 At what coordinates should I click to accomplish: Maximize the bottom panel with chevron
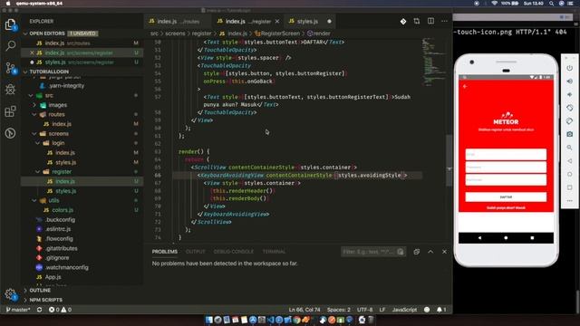click(x=430, y=252)
